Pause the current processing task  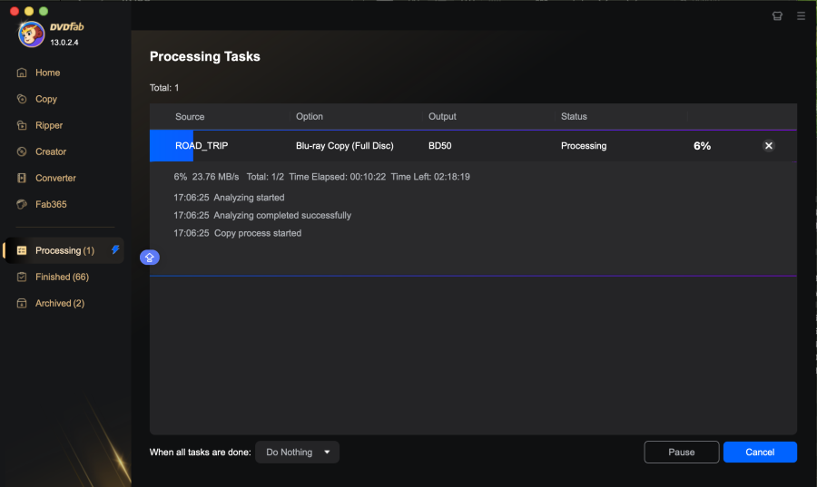tap(681, 452)
